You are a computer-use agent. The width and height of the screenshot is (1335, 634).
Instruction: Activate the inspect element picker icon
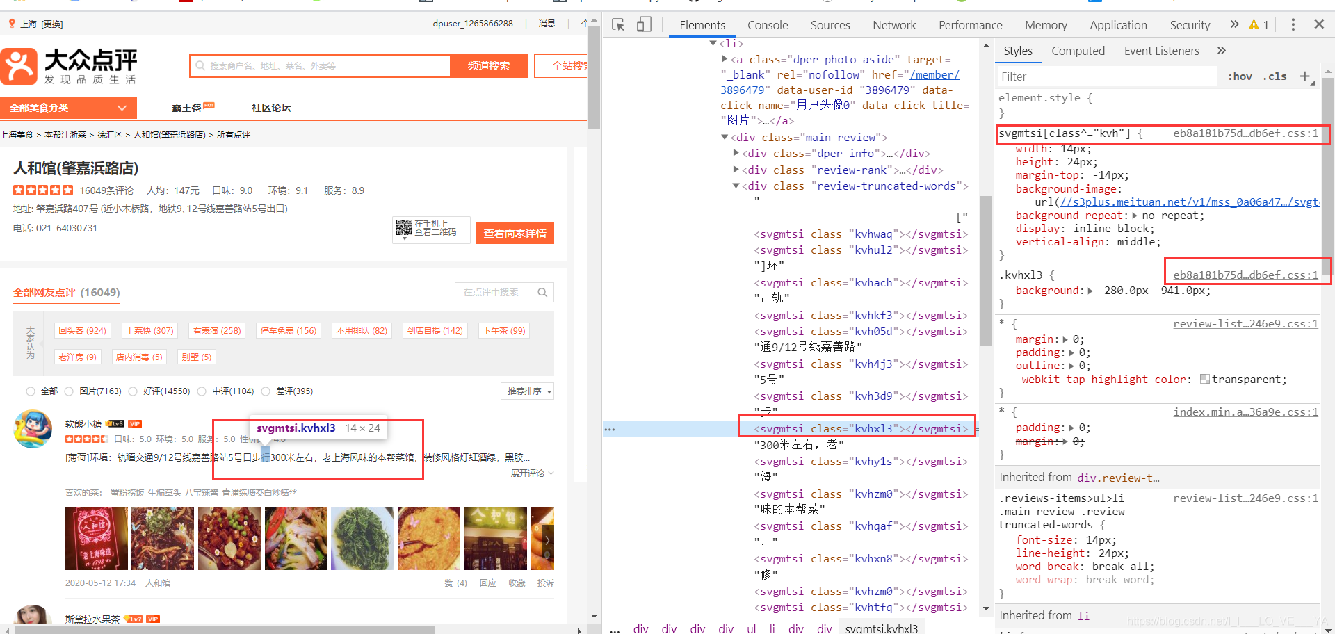coord(618,25)
